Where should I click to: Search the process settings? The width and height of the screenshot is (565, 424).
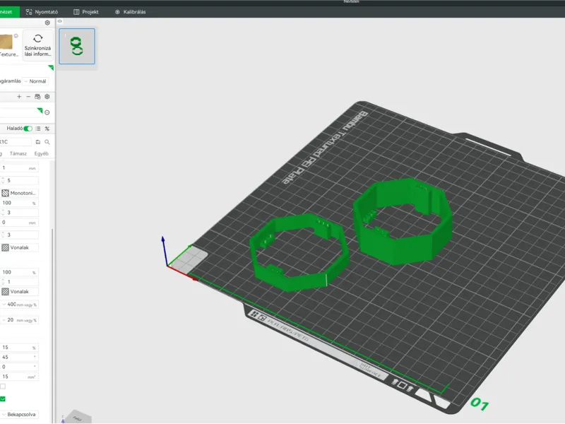point(47,142)
